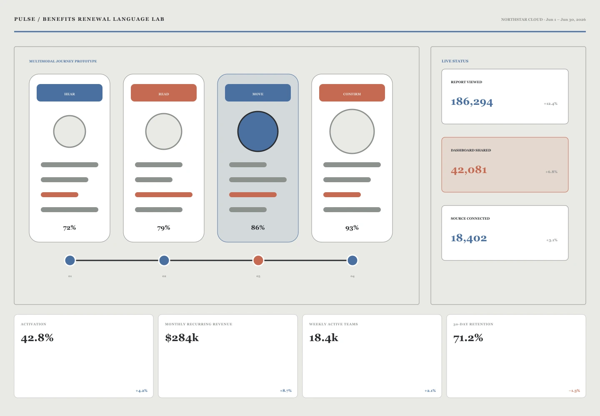Jump to timeline marker 01
Image resolution: width=600 pixels, height=416 pixels.
[x=70, y=260]
